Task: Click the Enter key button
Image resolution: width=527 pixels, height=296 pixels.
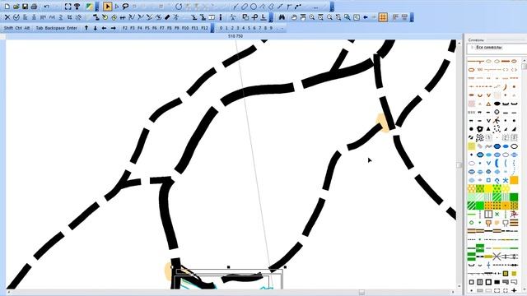Action: tap(72, 28)
